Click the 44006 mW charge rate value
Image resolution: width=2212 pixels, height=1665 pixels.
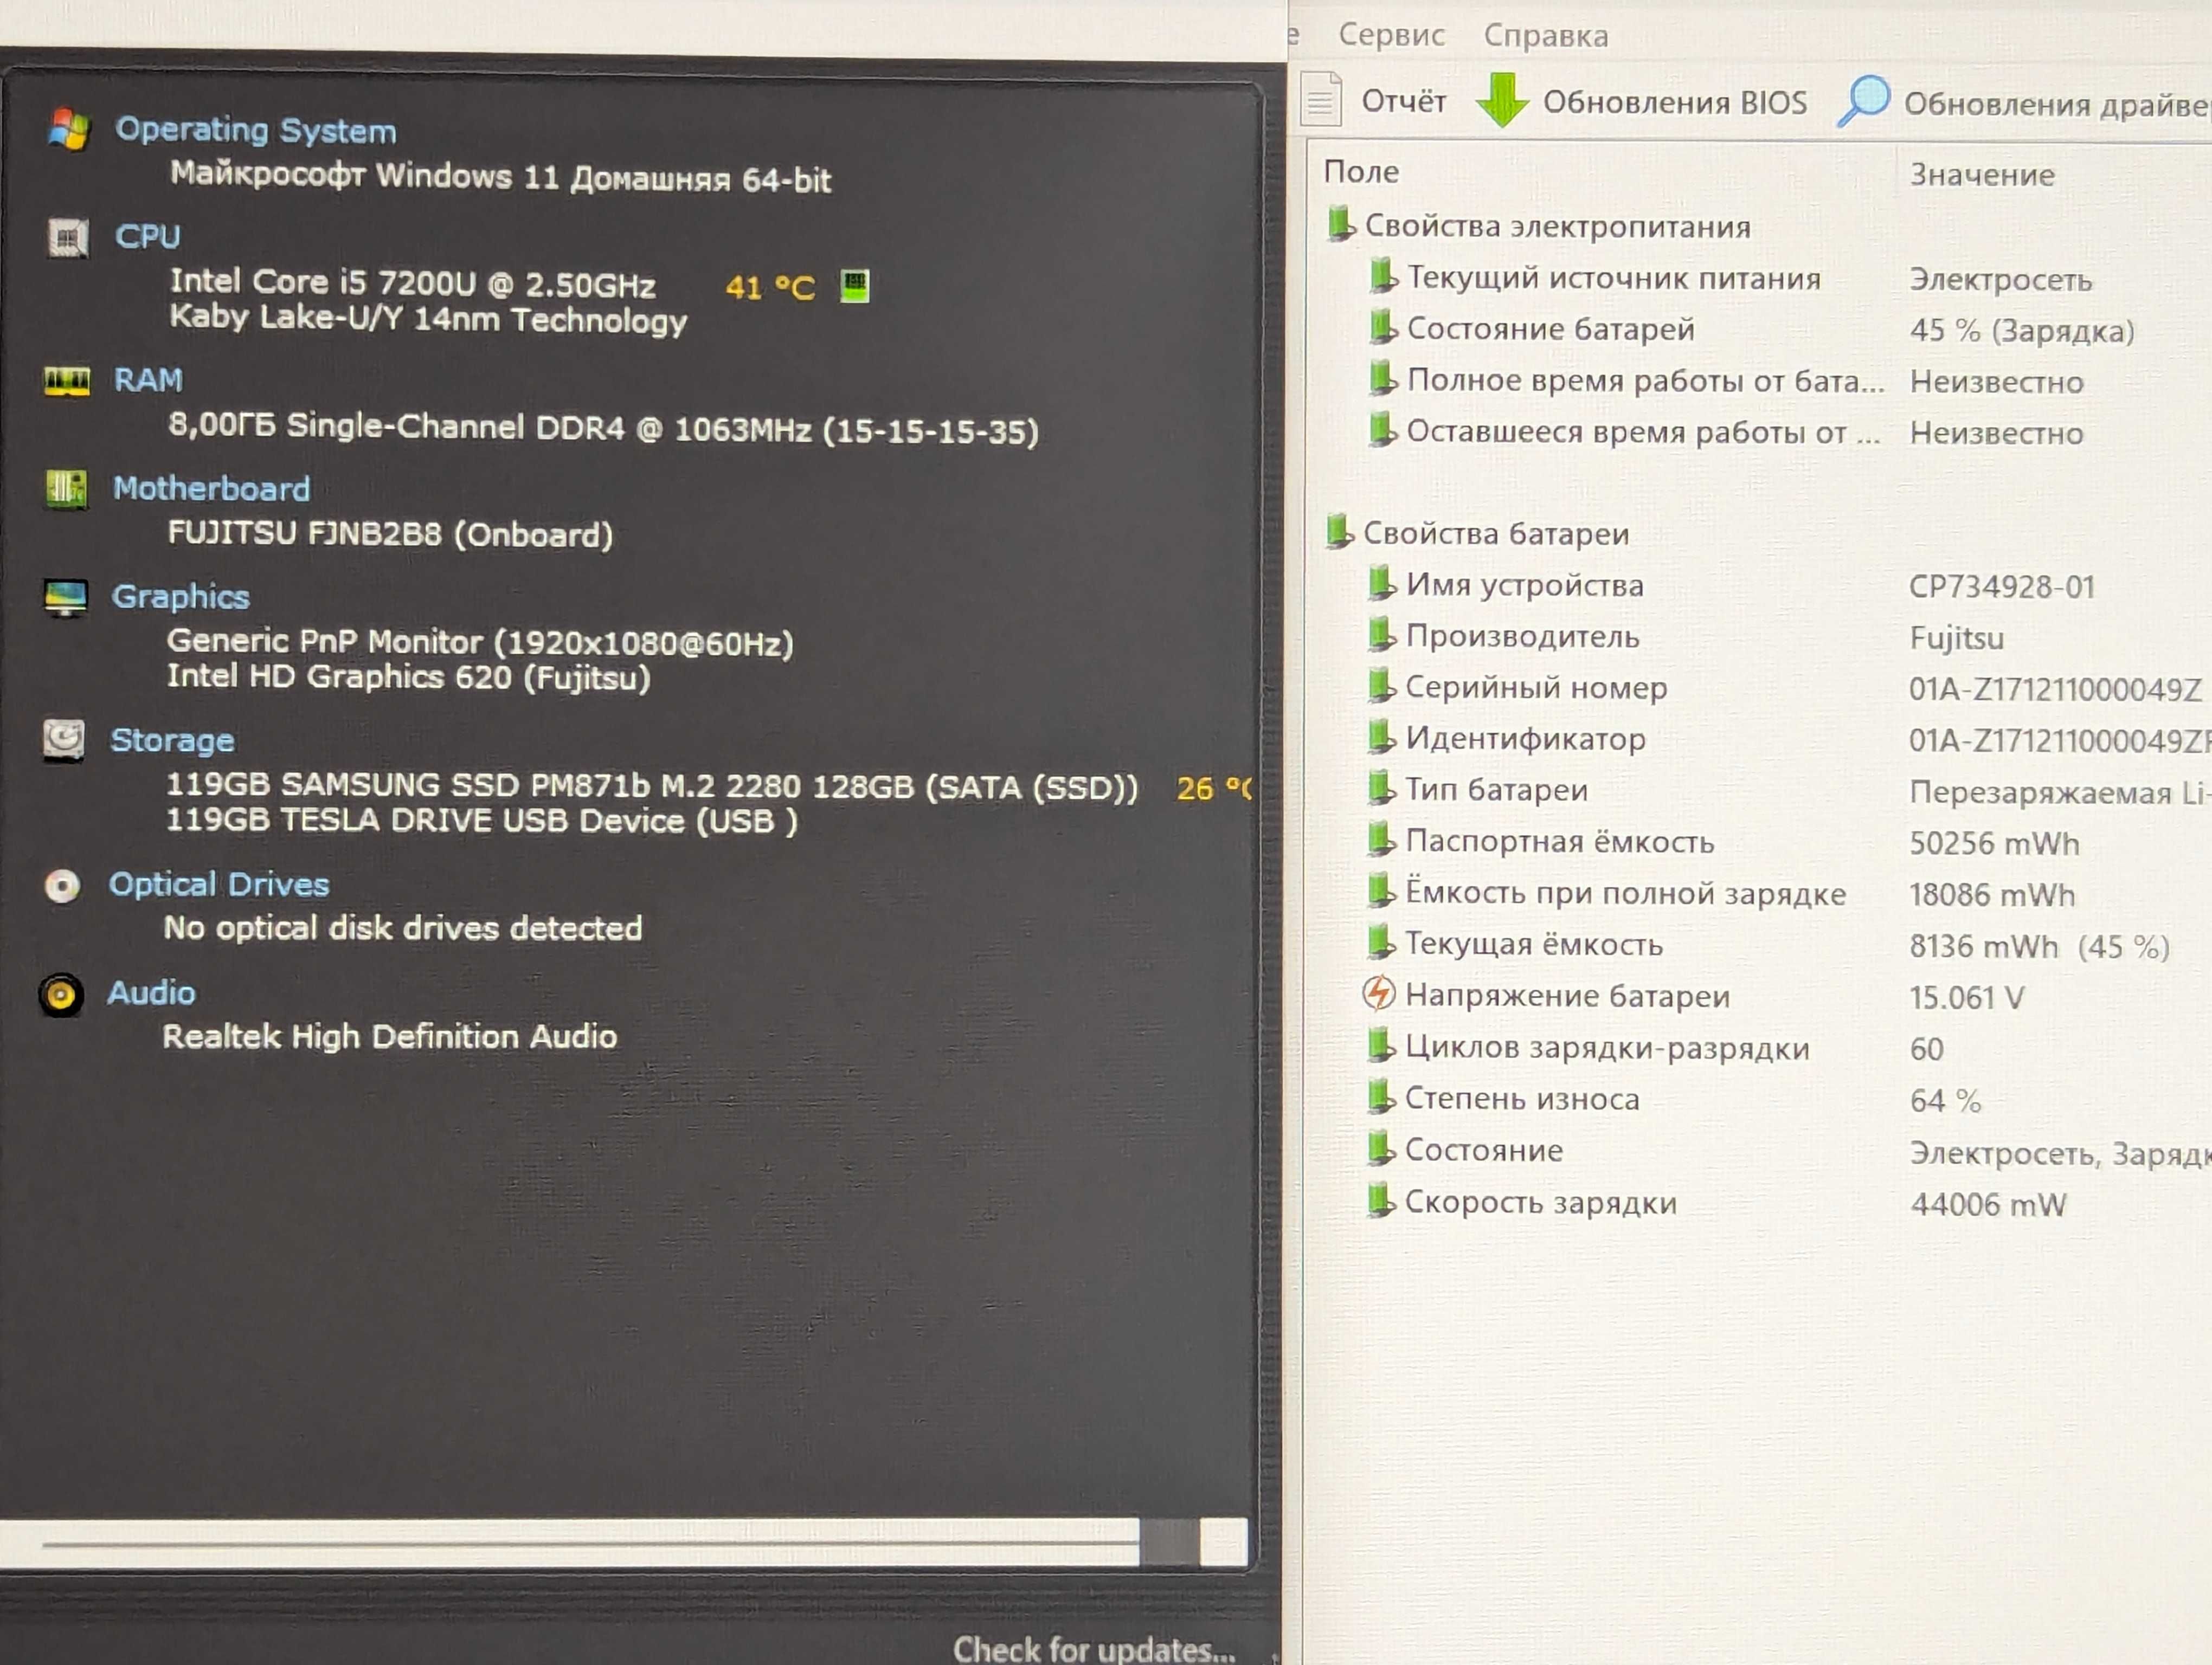pos(1988,1204)
